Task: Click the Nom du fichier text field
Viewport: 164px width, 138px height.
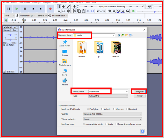Action: point(107,91)
